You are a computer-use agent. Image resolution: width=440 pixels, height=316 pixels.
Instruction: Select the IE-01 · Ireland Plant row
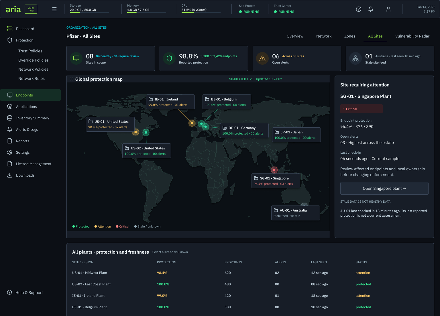pos(250,296)
